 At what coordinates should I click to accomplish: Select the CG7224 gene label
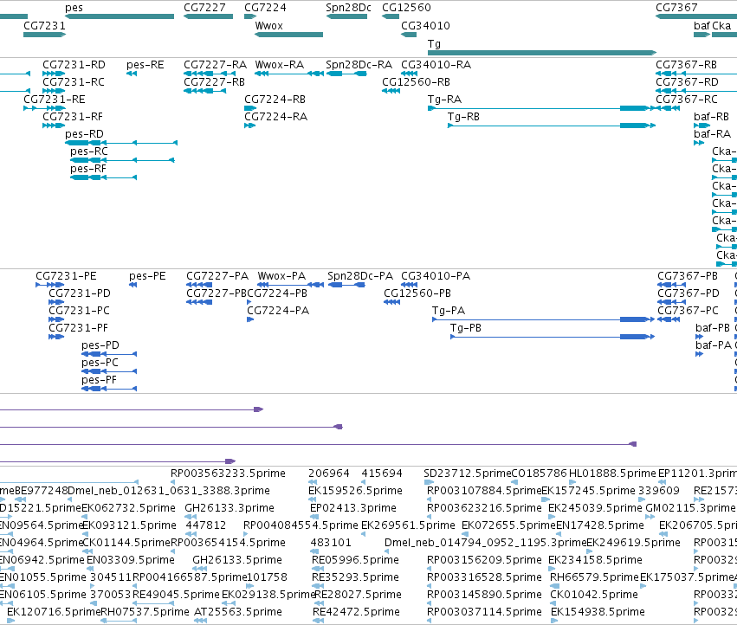point(265,8)
